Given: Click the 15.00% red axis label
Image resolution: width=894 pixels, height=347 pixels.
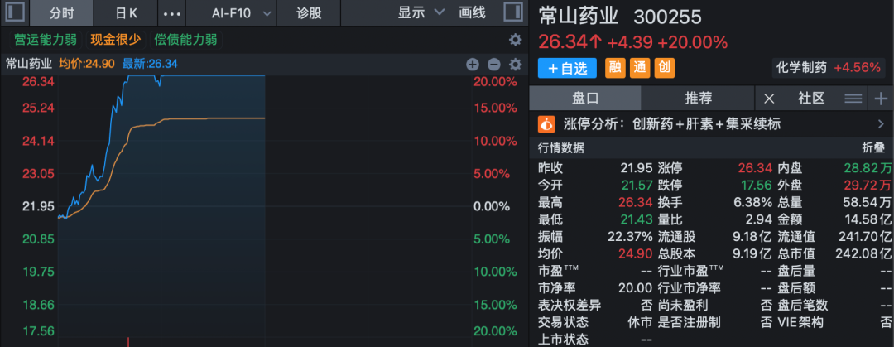Looking at the screenshot, I should pos(495,108).
